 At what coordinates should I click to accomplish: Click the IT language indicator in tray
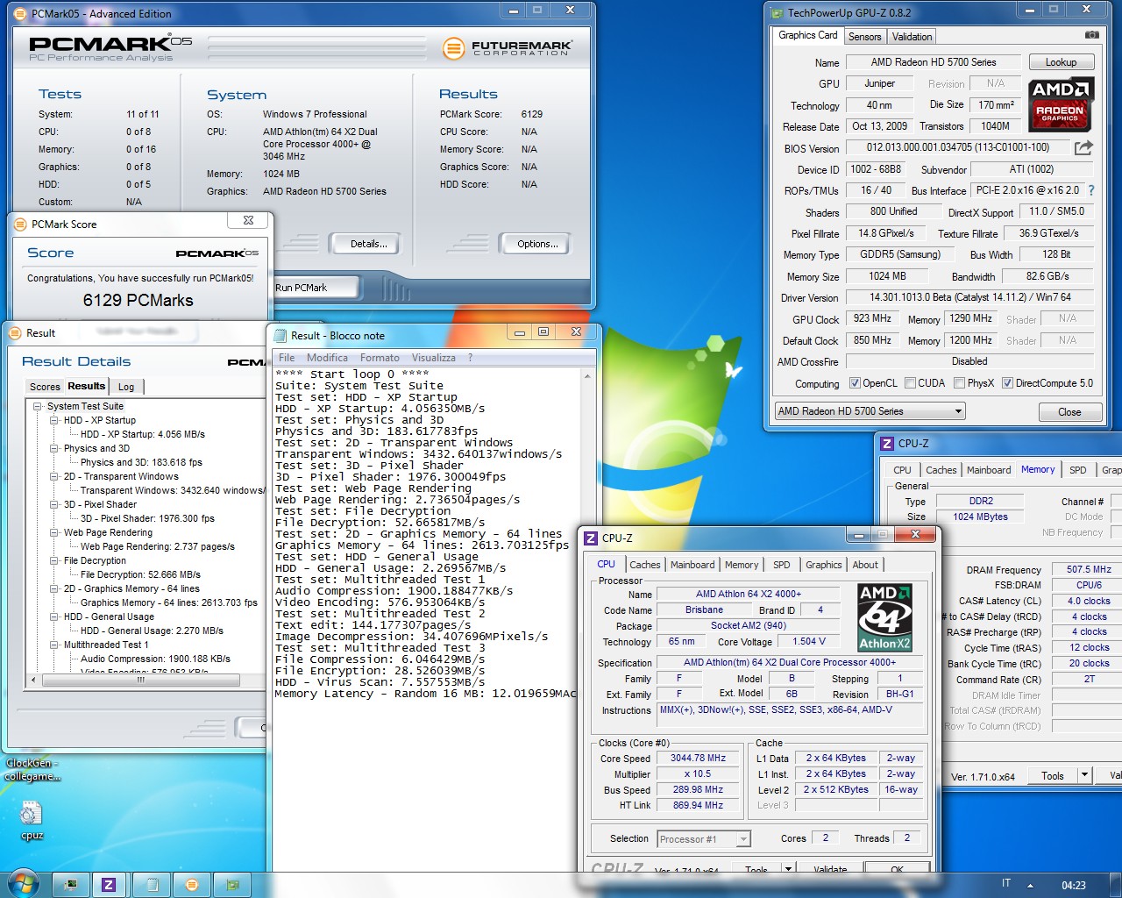(x=1006, y=884)
